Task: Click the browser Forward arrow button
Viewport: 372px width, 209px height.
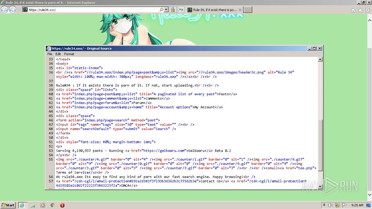Action: pyautogui.click(x=12, y=10)
